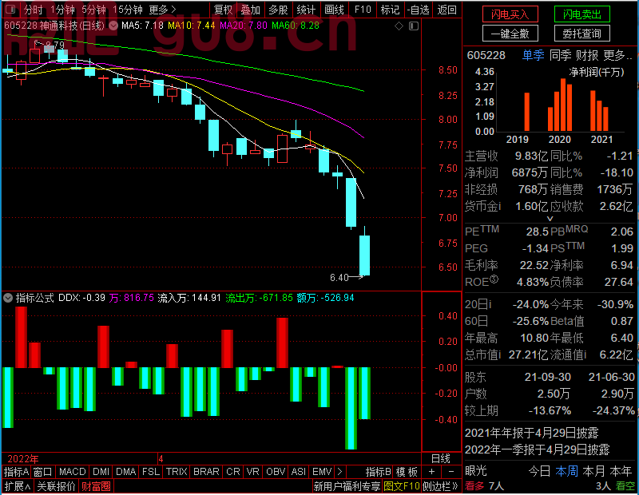Toggle the side panel icon beside the diamond

click(414, 26)
